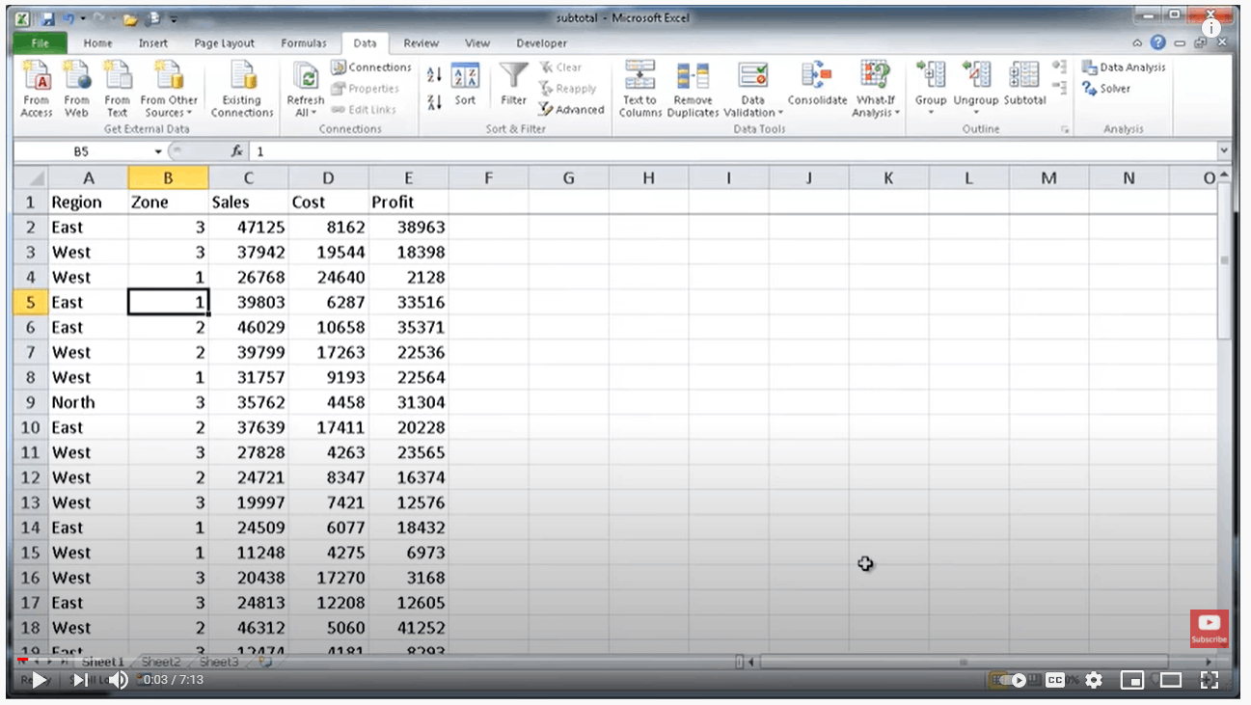Image resolution: width=1251 pixels, height=705 pixels.
Task: Toggle the Filter funnel button
Action: pos(514,84)
